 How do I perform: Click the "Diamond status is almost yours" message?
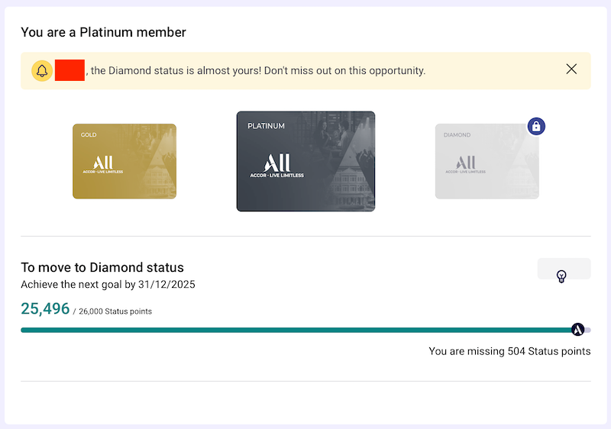[x=257, y=71]
